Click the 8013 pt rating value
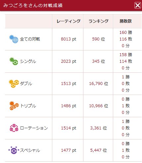The height and width of the screenshot is (163, 142). coord(69,39)
